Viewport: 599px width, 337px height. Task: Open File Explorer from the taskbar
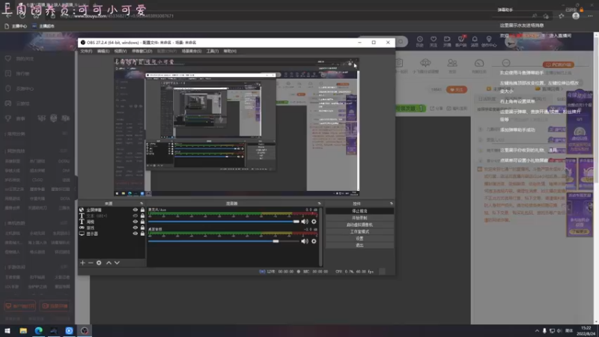(x=23, y=330)
